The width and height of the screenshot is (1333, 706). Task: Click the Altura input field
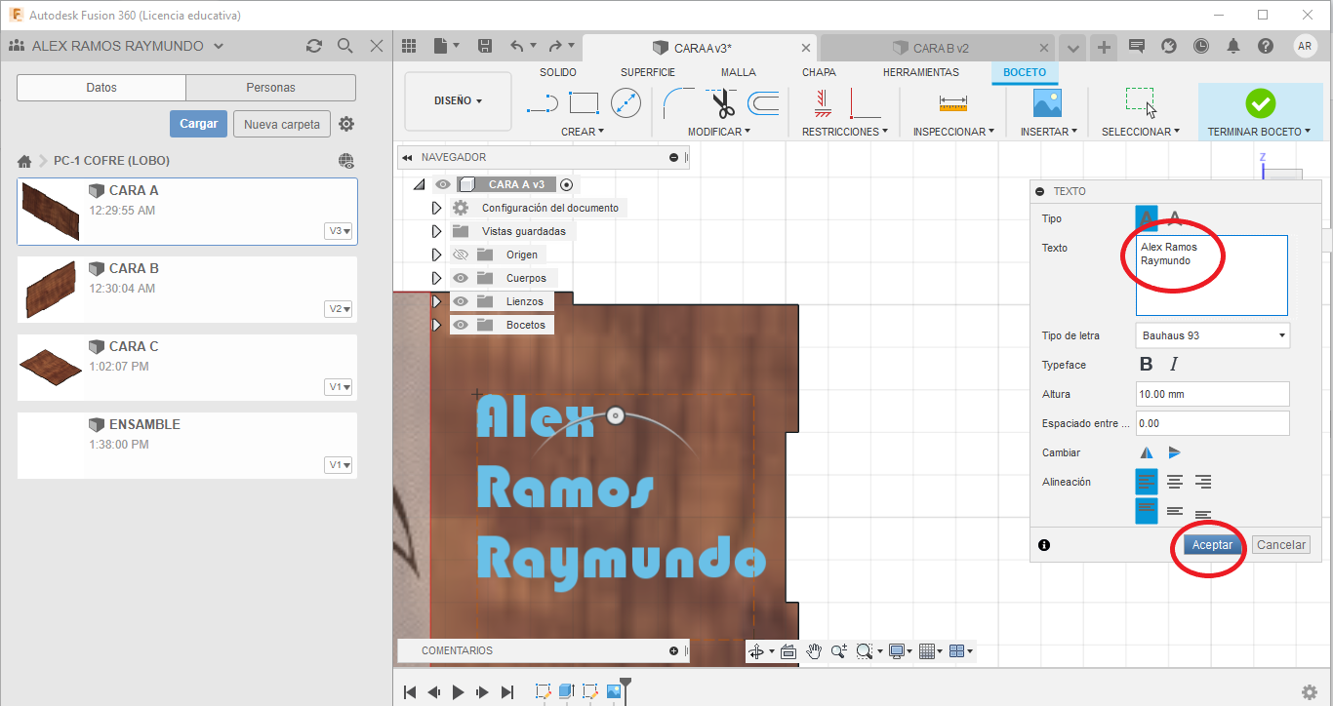[1212, 394]
